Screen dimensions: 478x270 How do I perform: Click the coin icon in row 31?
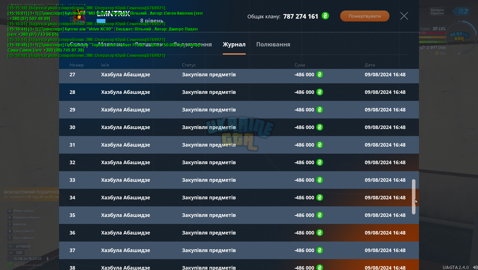click(319, 145)
